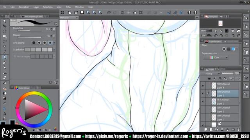Show Layer 6 by toggling eye box
Viewport: 250px width, 140px height.
pos(203,110)
